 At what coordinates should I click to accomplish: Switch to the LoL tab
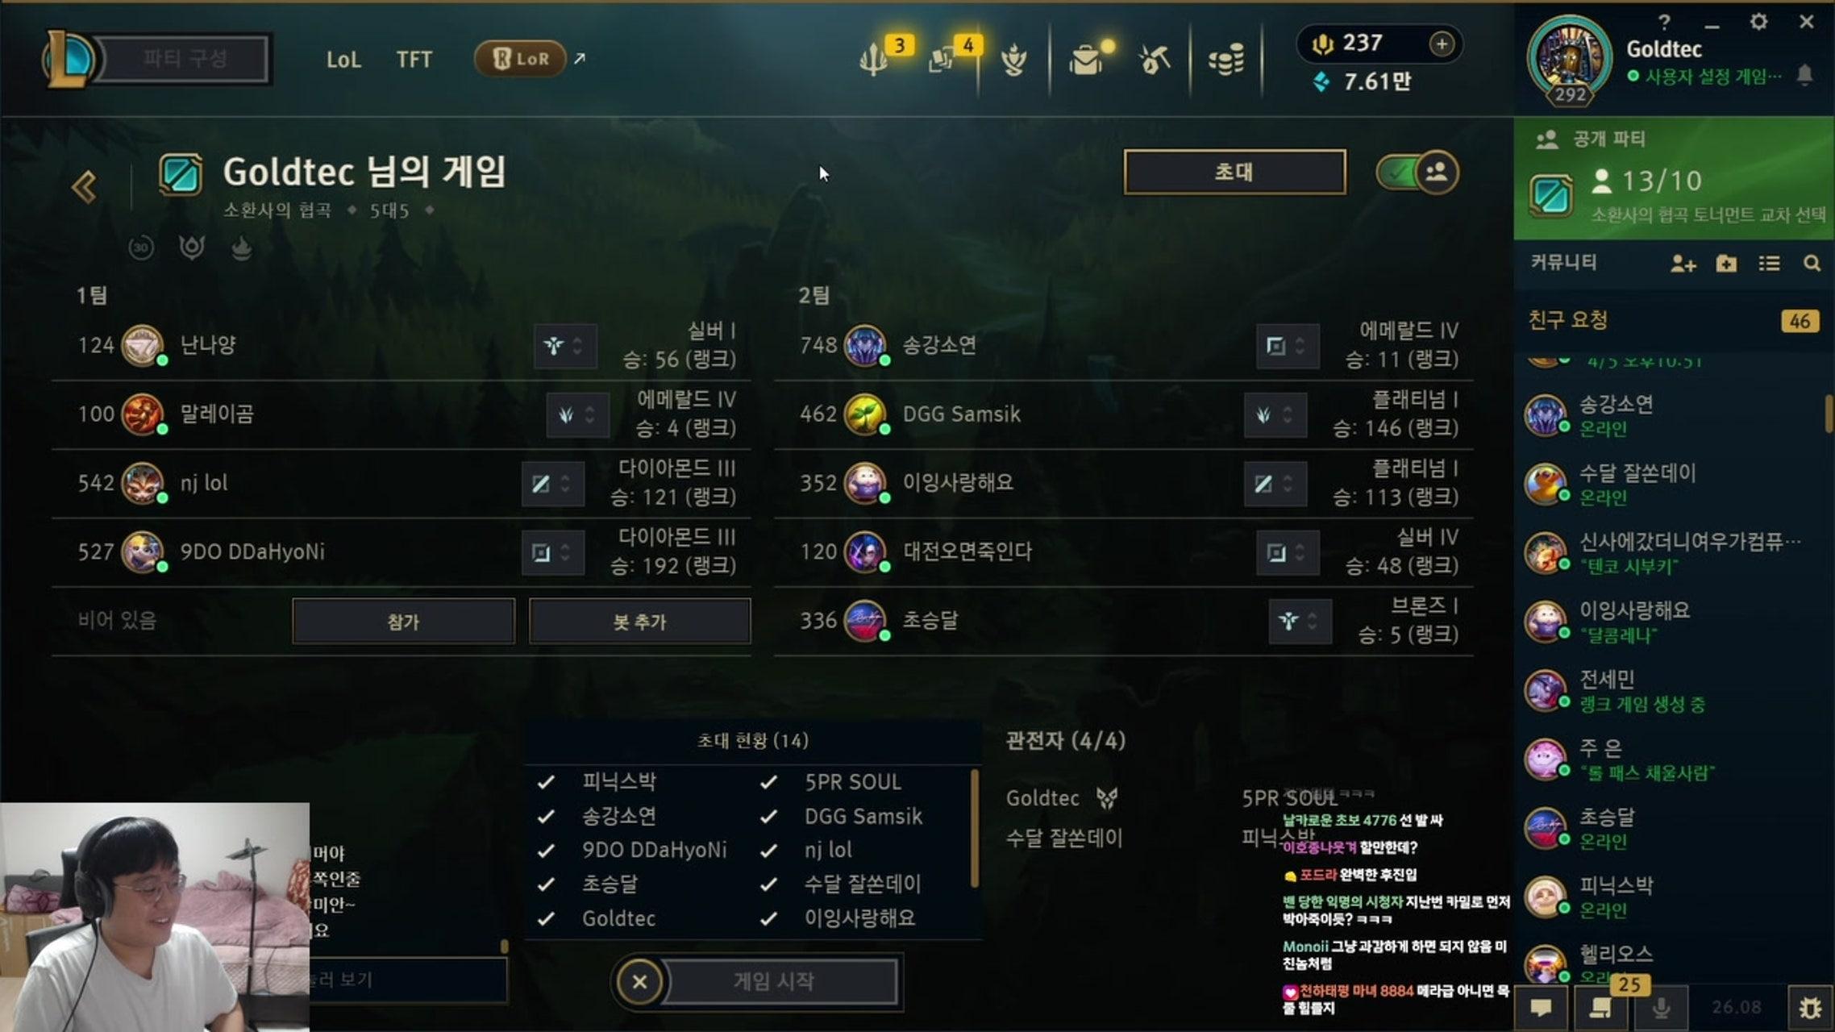coord(343,60)
